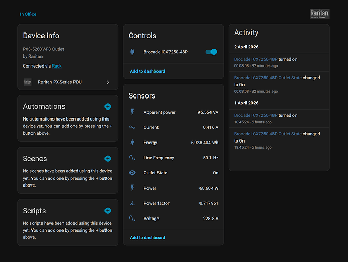Select the Power factor value 0.717961
The height and width of the screenshot is (262, 348).
tap(209, 203)
